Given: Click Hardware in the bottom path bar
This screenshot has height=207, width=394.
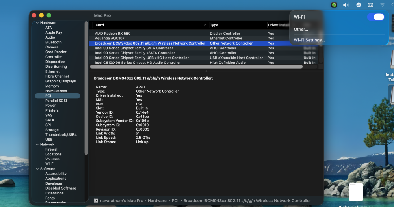Looking at the screenshot, I should (x=157, y=201).
